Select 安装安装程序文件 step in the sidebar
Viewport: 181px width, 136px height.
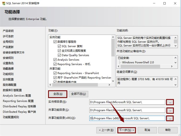[14, 53]
